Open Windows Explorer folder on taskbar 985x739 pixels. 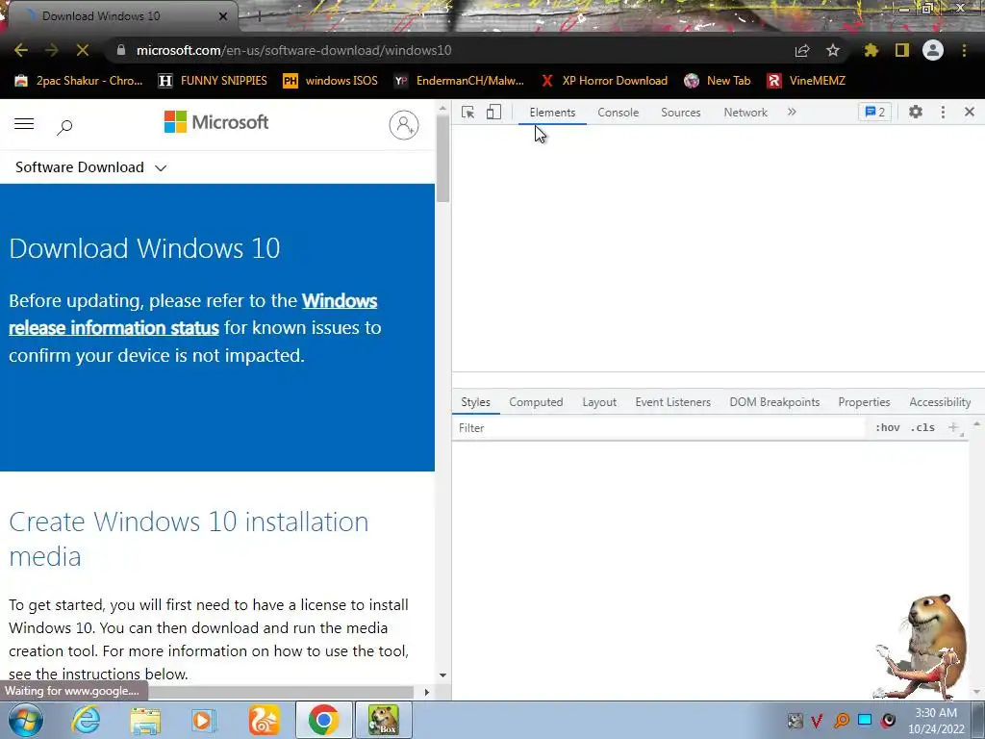145,720
